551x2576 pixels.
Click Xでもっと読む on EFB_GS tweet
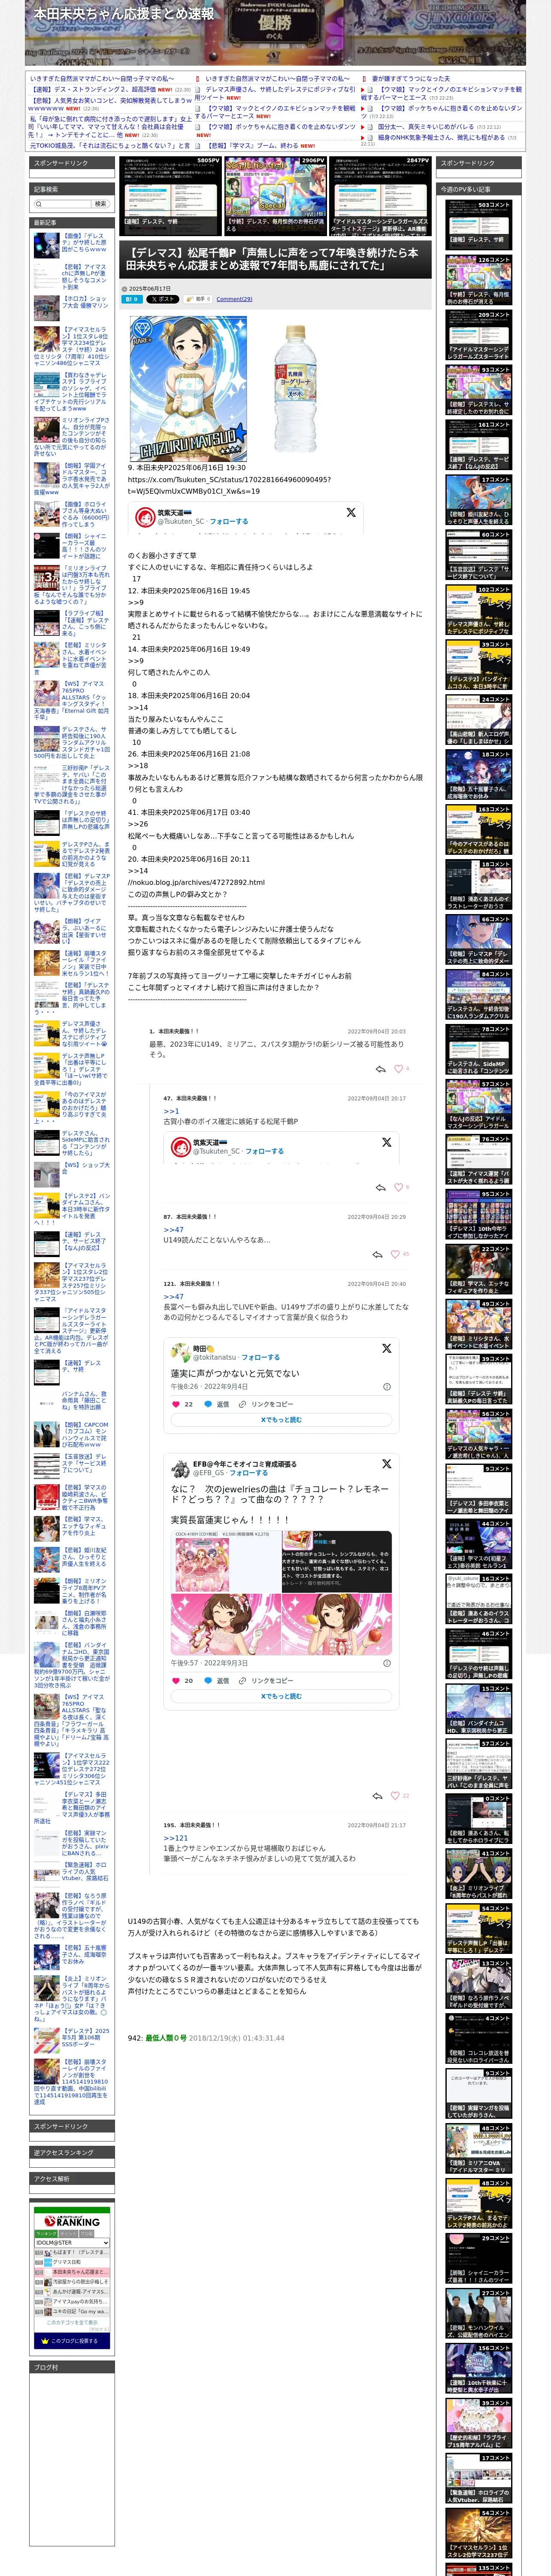[x=281, y=1695]
